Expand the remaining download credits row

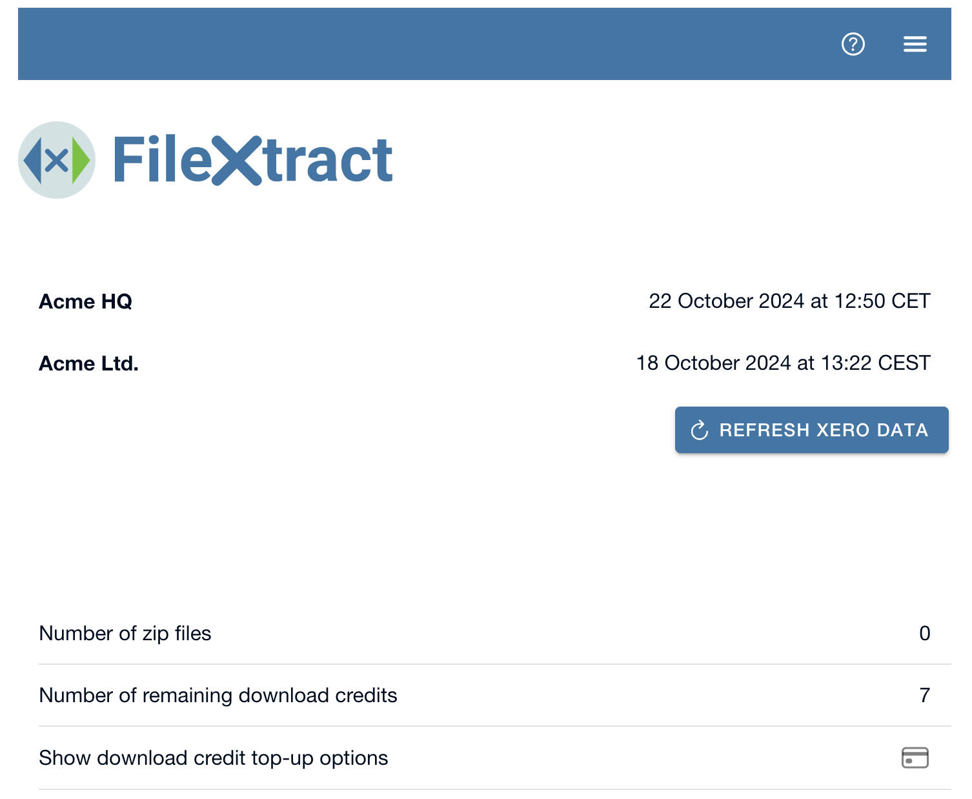pos(218,695)
